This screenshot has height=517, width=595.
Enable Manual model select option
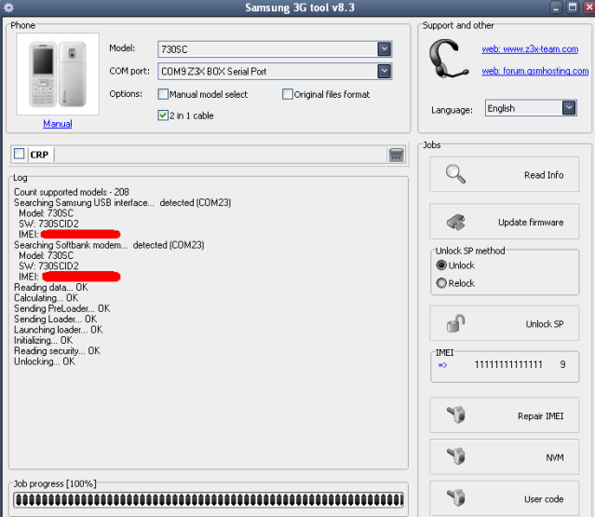(x=163, y=94)
